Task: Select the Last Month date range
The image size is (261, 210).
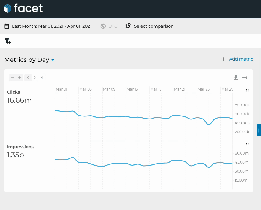Action: (x=52, y=26)
